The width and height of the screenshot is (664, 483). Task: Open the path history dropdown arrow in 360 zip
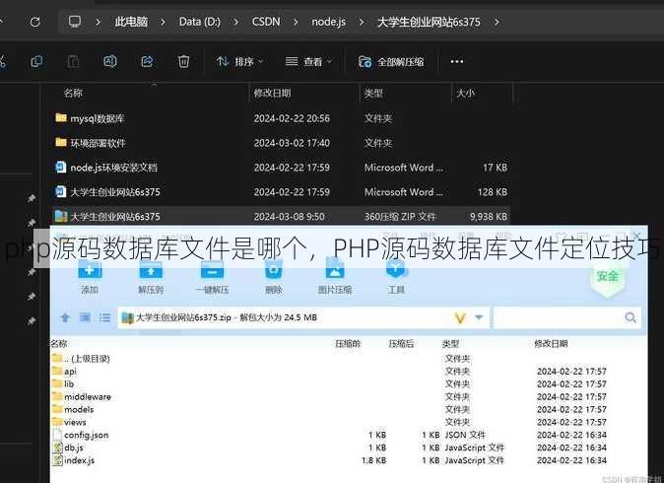tap(479, 317)
